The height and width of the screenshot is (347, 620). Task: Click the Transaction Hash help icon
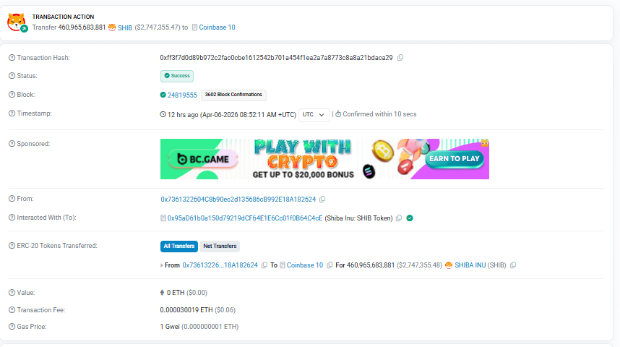12,58
